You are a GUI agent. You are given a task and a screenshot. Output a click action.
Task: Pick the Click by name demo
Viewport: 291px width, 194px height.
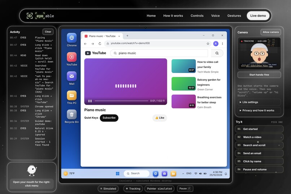[259, 161]
